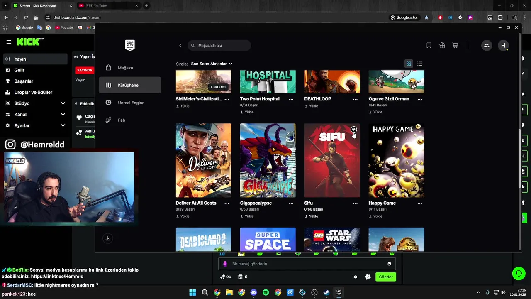Open Windows Start menu
Screen dimensions: 531x299
coord(192,292)
